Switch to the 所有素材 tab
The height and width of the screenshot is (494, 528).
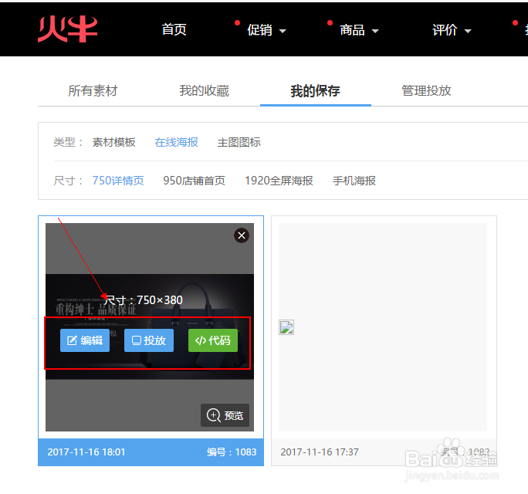tap(93, 91)
